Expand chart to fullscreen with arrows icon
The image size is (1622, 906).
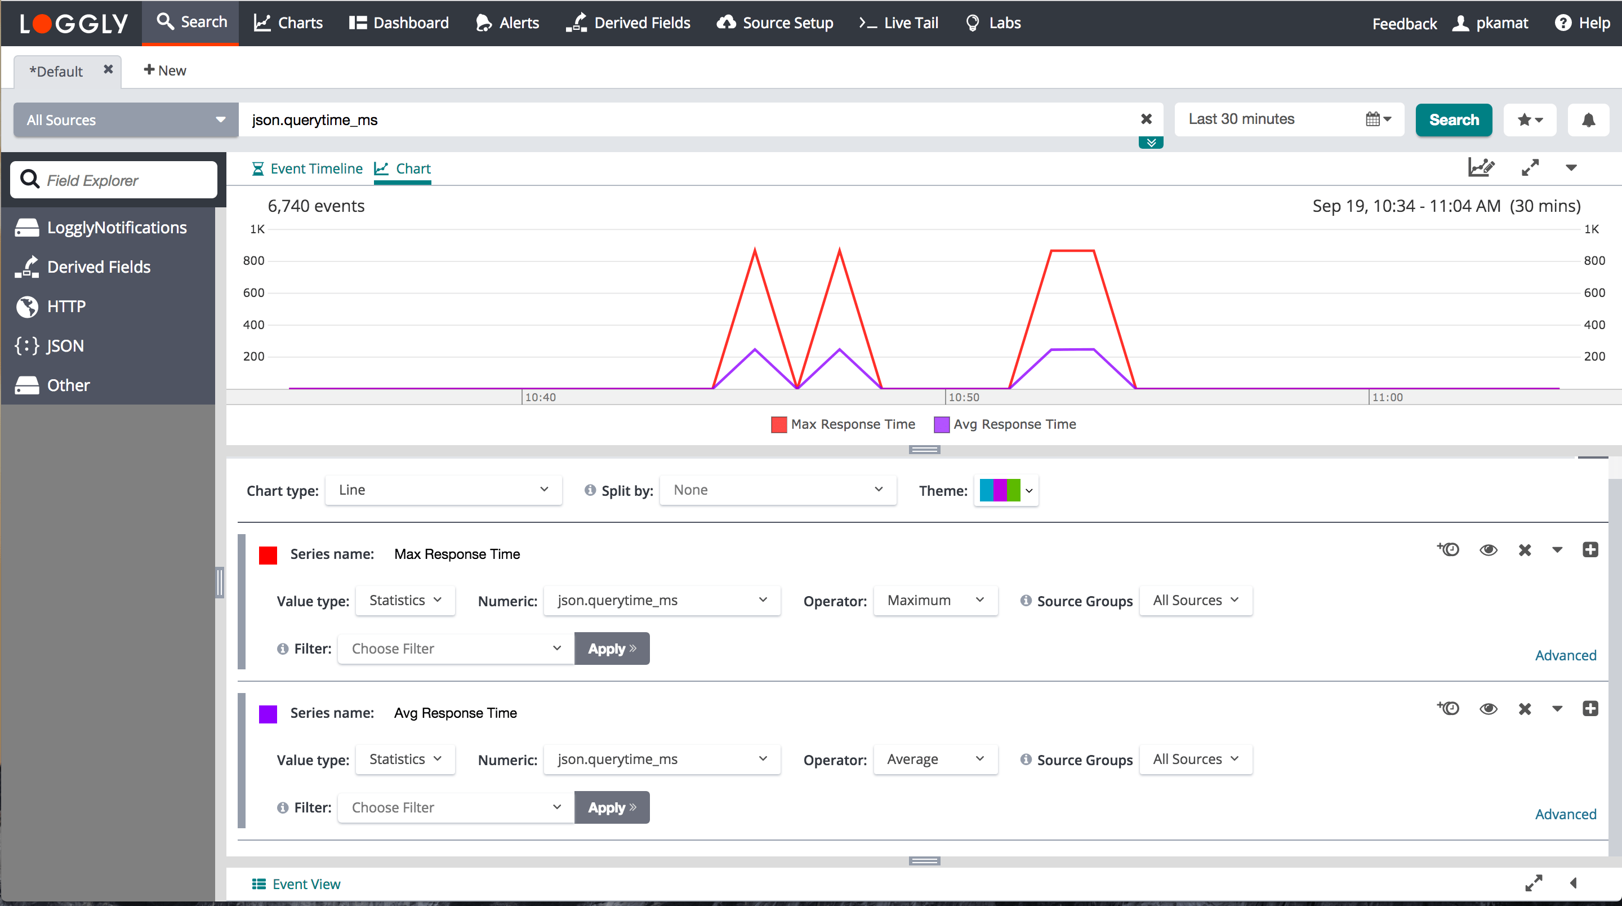pos(1530,167)
